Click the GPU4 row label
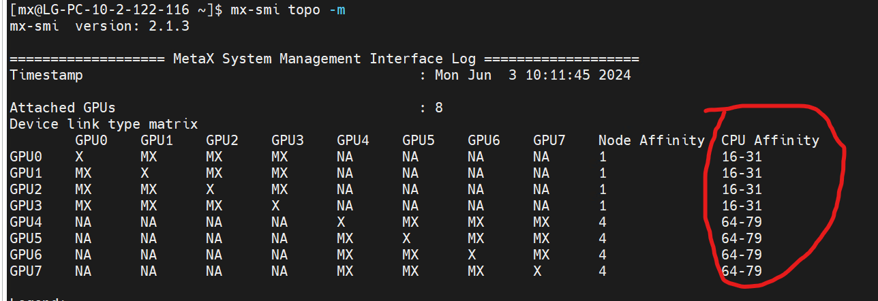878x301 pixels. pos(26,222)
